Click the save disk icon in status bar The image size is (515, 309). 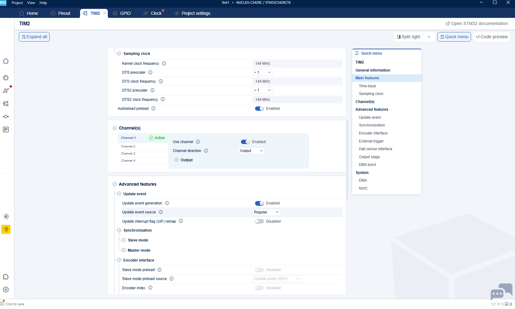click(x=2, y=303)
